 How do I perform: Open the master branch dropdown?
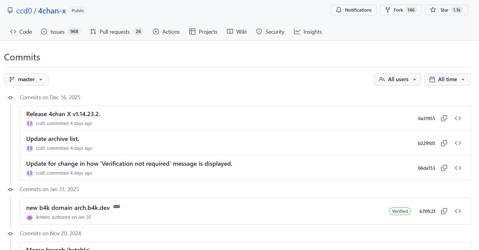(x=26, y=79)
